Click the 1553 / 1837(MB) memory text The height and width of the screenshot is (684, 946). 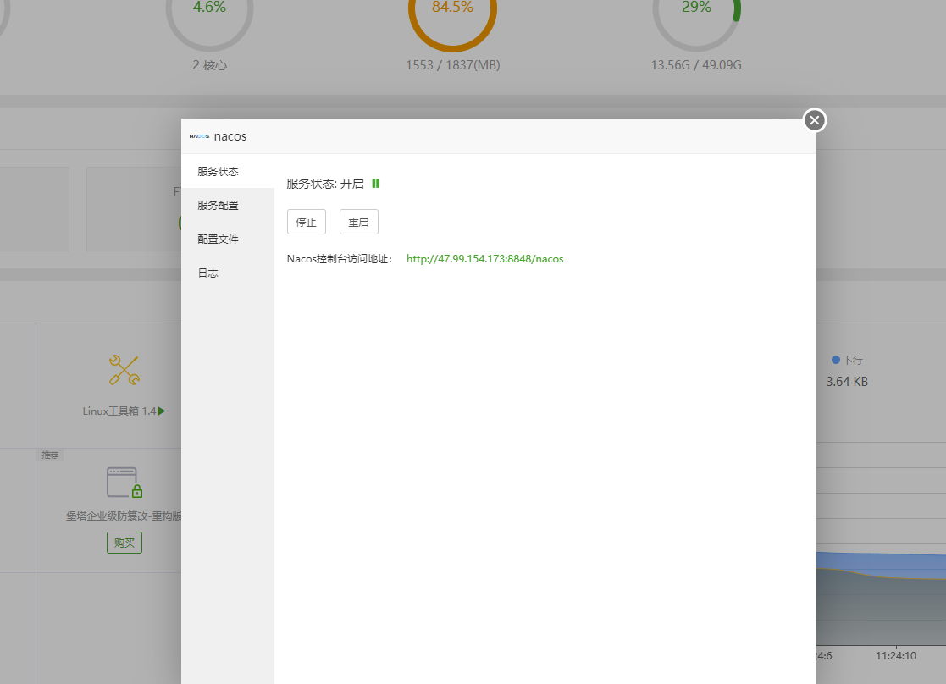point(452,64)
